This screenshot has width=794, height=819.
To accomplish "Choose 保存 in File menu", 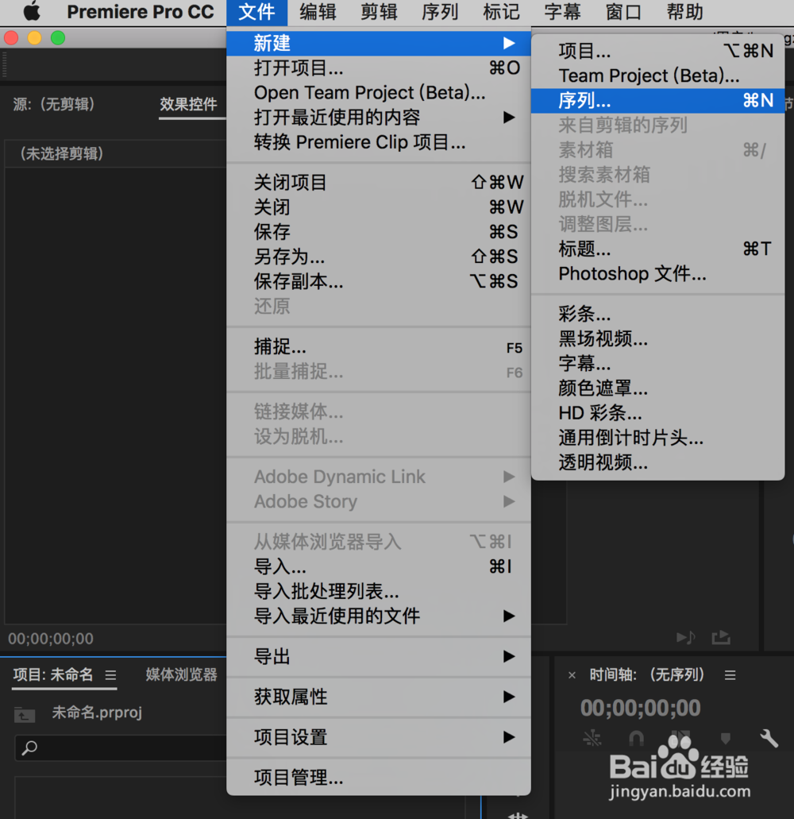I will pos(379,232).
